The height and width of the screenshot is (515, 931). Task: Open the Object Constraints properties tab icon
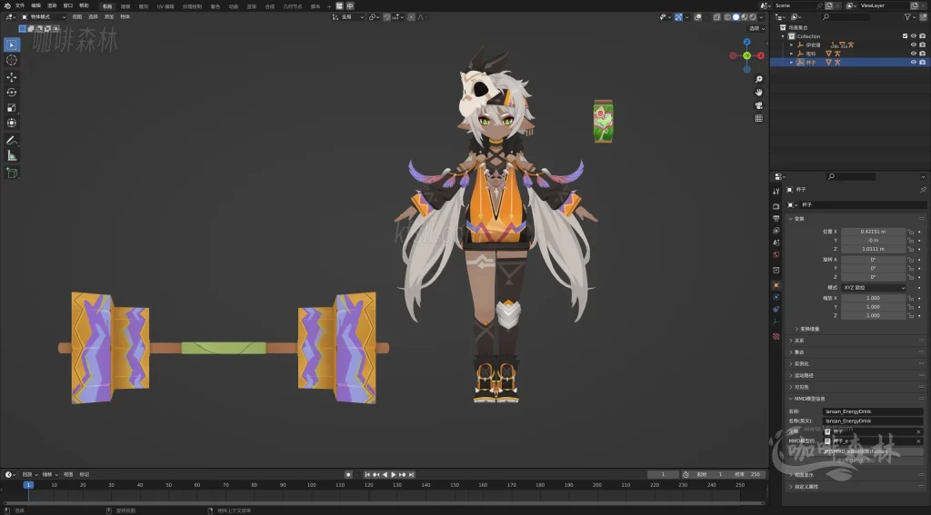point(776,309)
